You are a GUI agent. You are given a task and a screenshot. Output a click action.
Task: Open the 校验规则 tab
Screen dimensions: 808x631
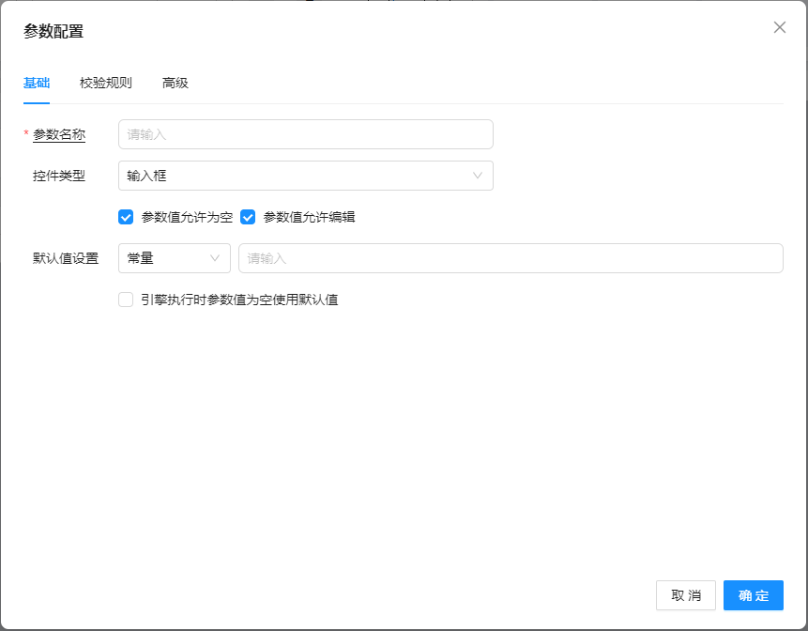(x=106, y=83)
